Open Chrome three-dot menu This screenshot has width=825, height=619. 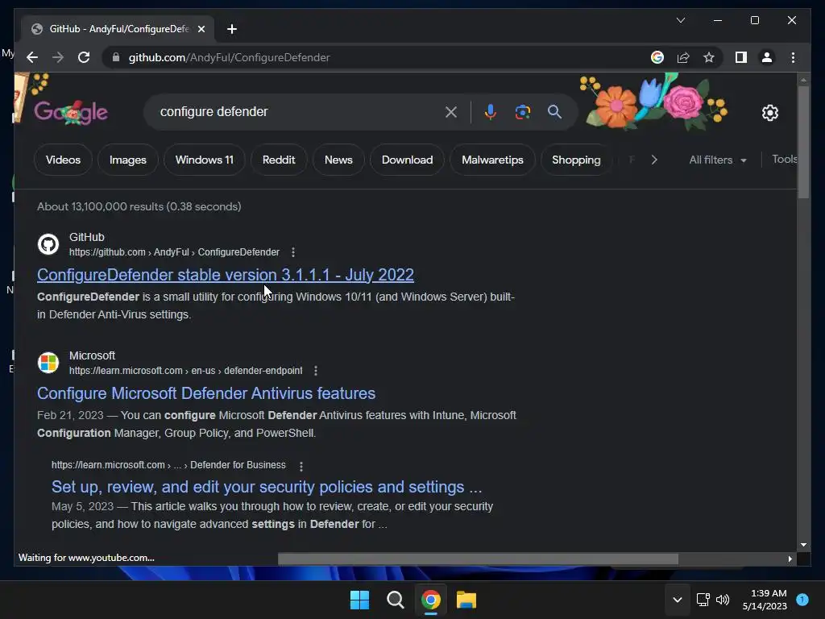pos(793,57)
